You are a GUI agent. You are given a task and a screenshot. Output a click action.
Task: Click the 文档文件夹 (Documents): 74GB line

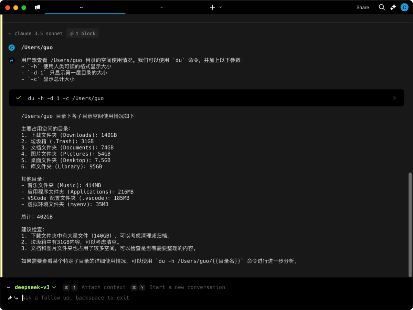click(67, 147)
